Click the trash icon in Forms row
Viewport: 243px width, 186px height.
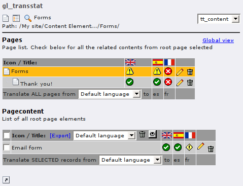click(190, 72)
